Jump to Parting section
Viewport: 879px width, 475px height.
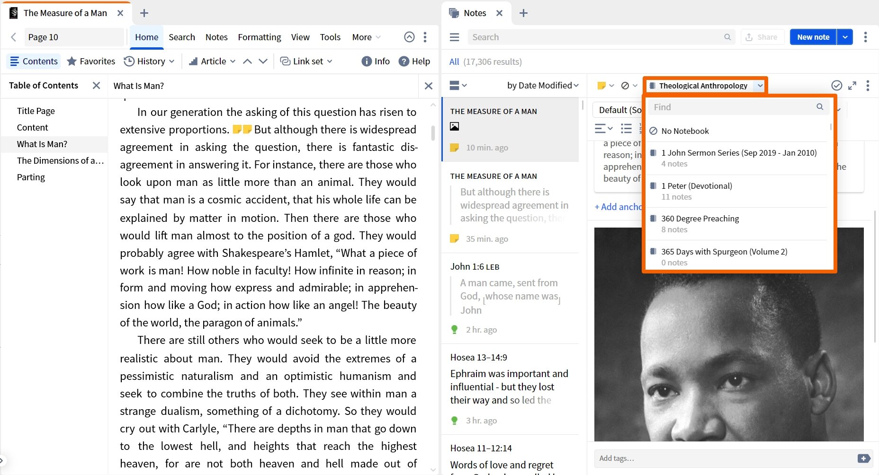point(31,177)
